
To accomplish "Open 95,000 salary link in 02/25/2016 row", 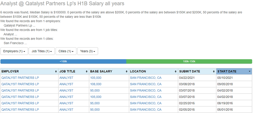I will tap(95, 103).
